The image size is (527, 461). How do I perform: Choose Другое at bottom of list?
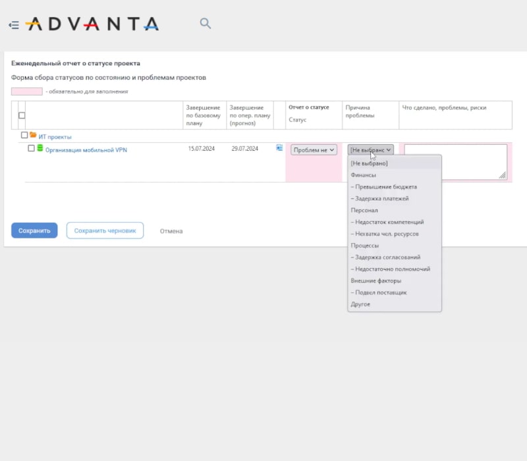360,304
